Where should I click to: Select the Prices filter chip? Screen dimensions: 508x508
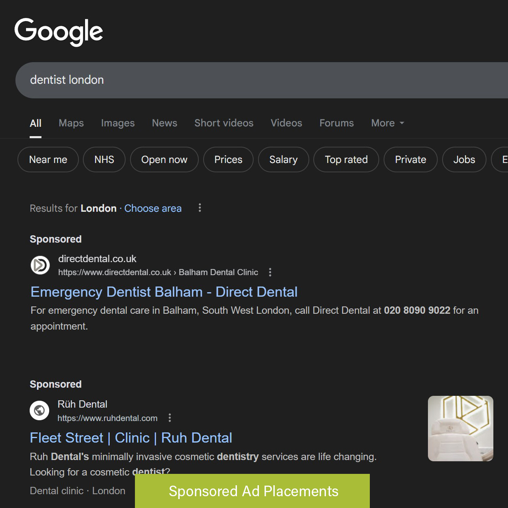pyautogui.click(x=228, y=160)
